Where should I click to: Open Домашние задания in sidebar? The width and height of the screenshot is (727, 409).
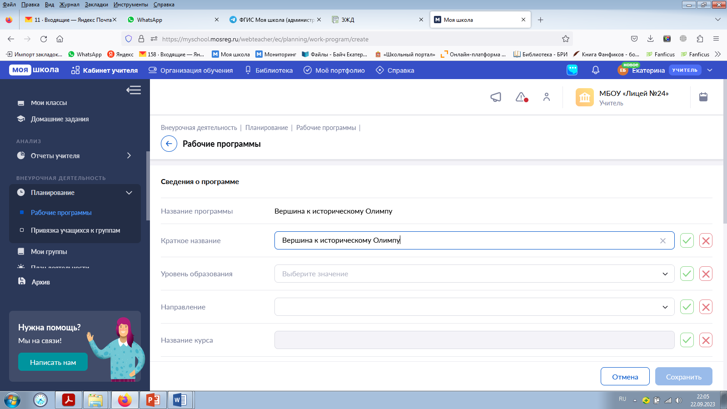[x=60, y=119]
